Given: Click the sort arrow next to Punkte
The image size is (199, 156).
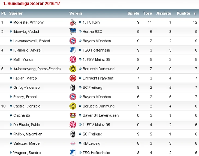Looking at the screenshot, I should point(195,14).
